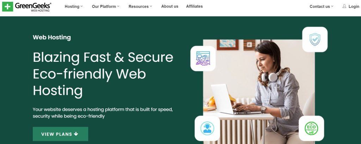The width and height of the screenshot is (361, 144).
Task: Click the down arrow in View Plans
Action: click(76, 134)
